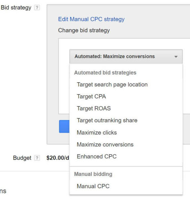Click the Change bid strategy label
The height and width of the screenshot is (199, 190).
pos(84,31)
